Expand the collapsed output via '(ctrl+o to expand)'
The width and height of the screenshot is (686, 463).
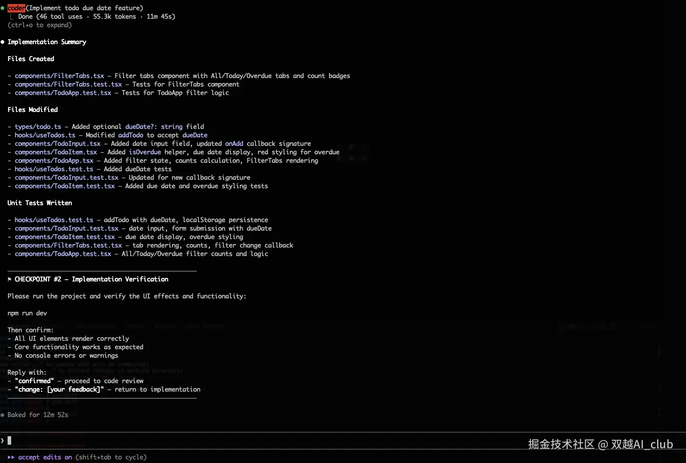coord(40,25)
